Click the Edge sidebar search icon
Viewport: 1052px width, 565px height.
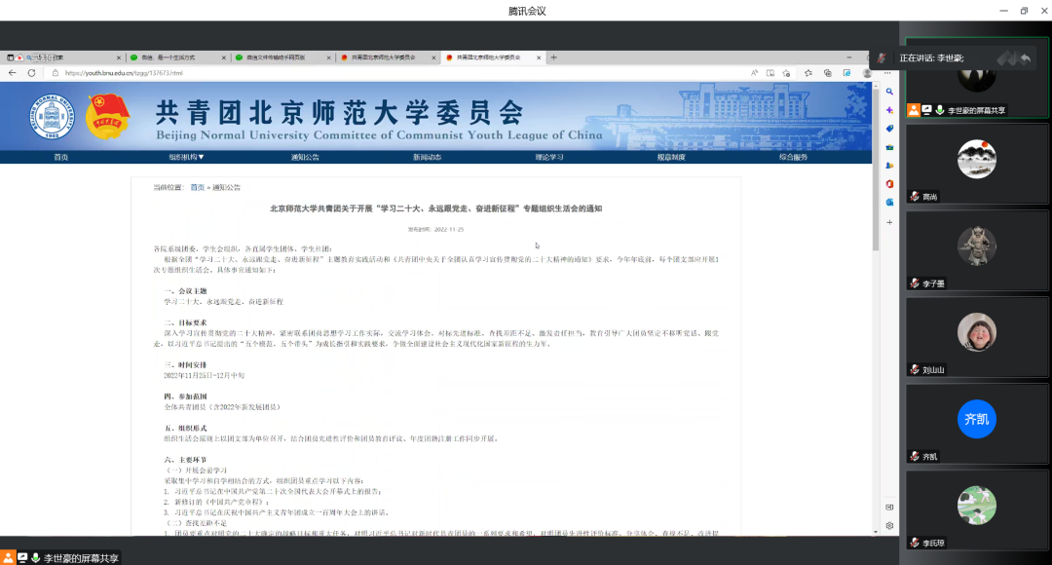[x=889, y=91]
